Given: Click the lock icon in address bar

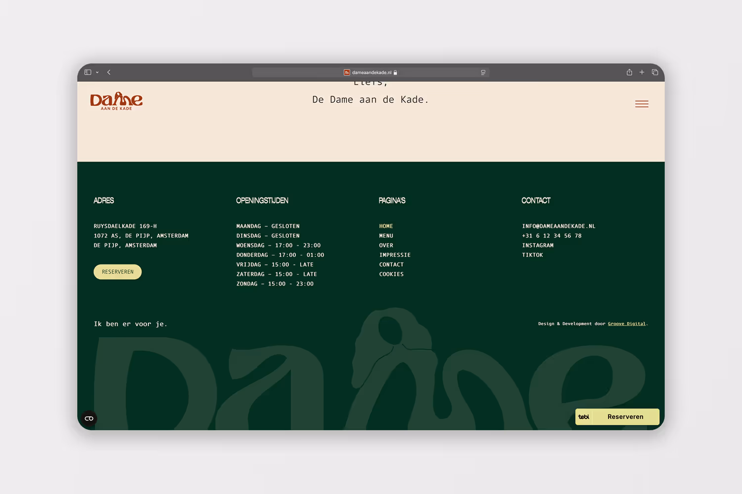Looking at the screenshot, I should point(395,73).
